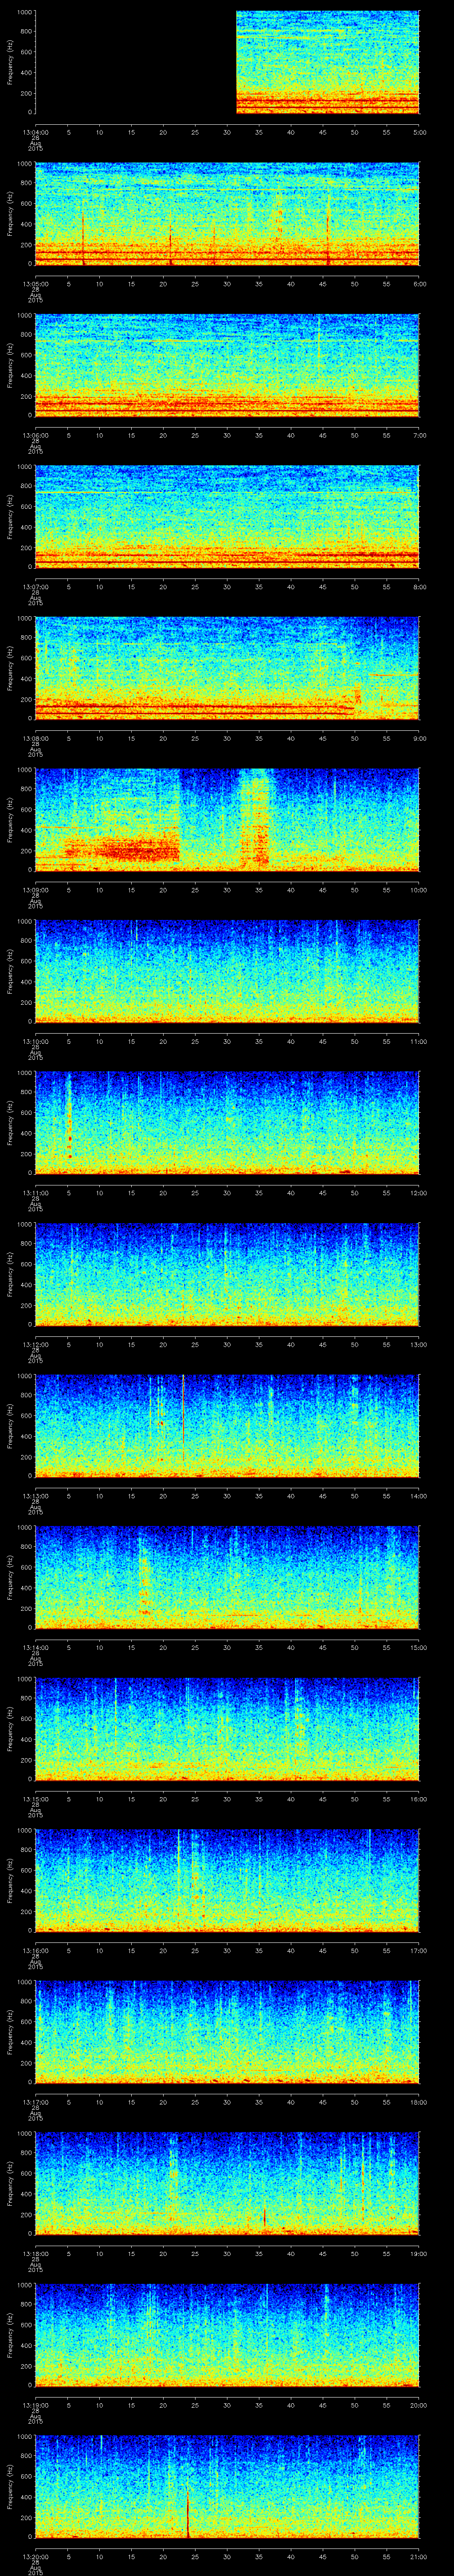This screenshot has height=2576, width=454.
Task: Click the 13:20:00 start time label
Action: [36, 2556]
